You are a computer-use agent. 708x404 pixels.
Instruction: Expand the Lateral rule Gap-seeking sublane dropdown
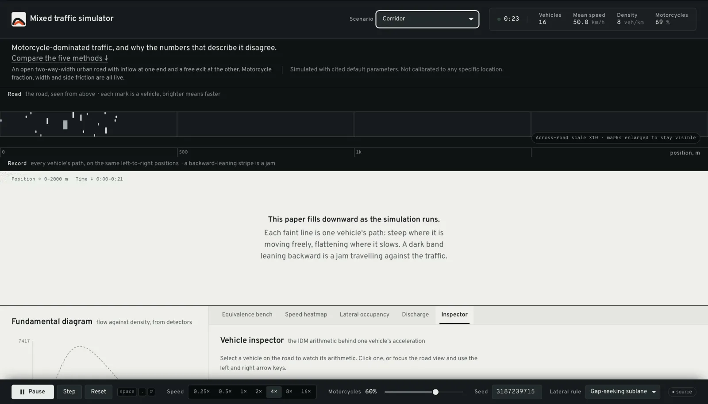click(x=623, y=392)
